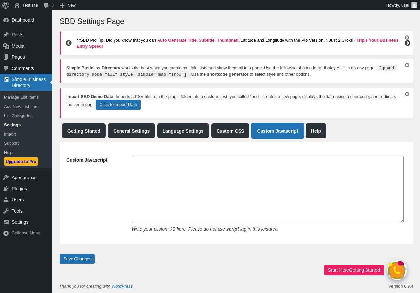This screenshot has height=293, width=420.
Task: Open the Custom CSS tab
Action: (x=230, y=131)
